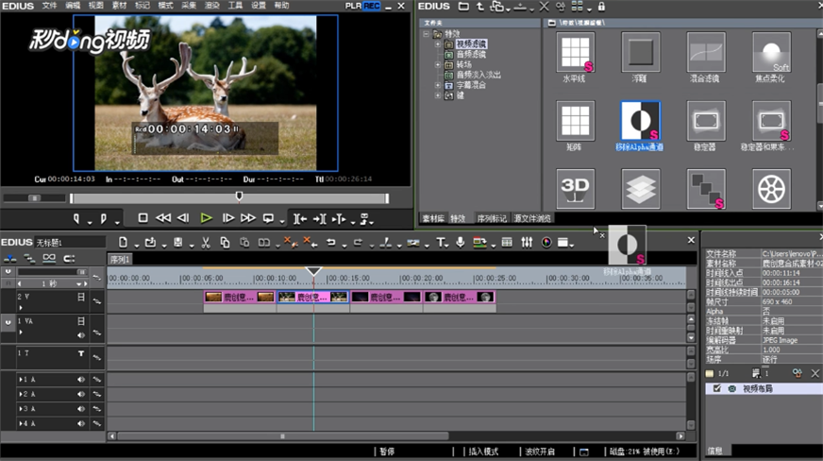Collapse the 特效 root tree node
This screenshot has height=461, width=823.
coord(426,34)
